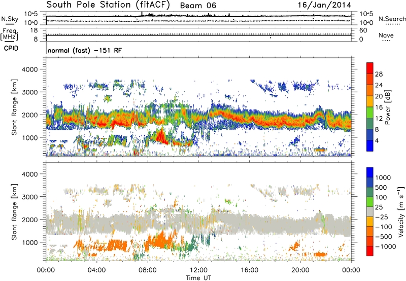This screenshot has width=406, height=281.
Task: Click the "60" Nave axis tick label
Action: pos(363,30)
